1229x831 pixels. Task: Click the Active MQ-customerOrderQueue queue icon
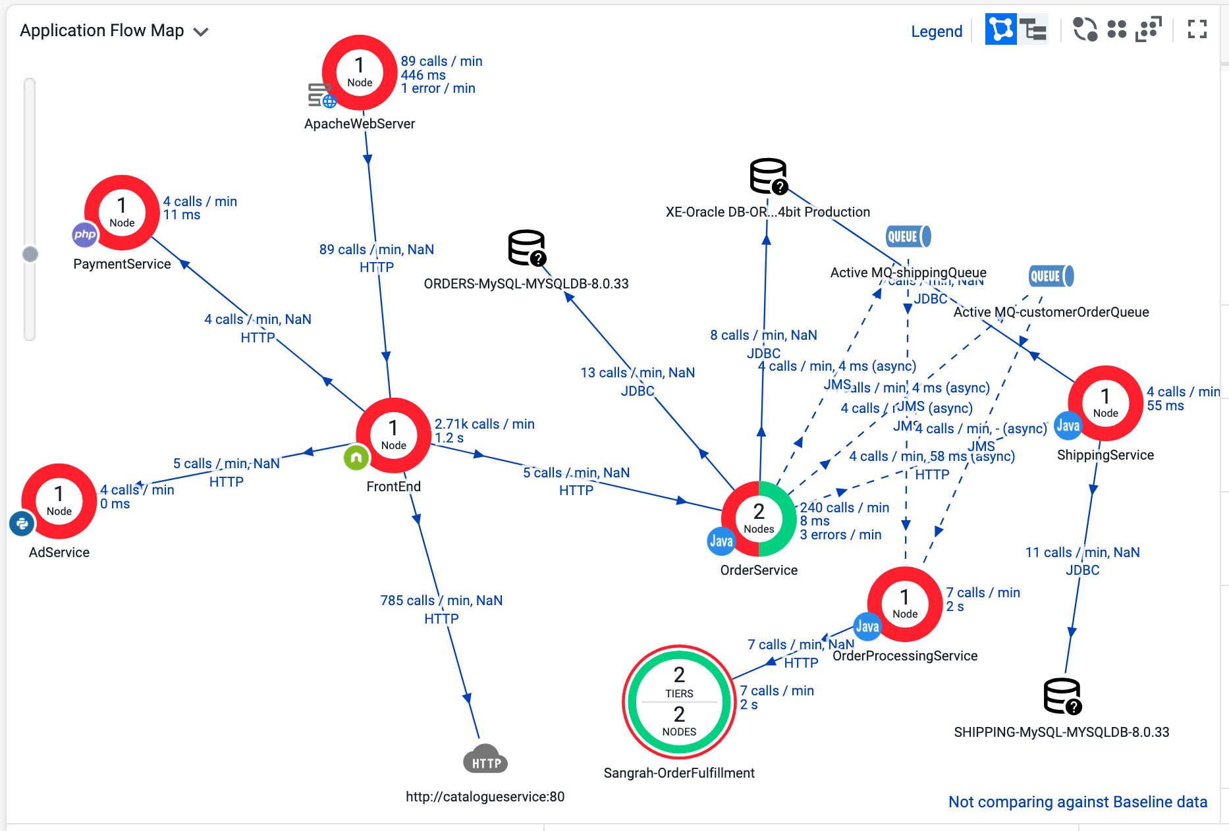pos(1051,276)
